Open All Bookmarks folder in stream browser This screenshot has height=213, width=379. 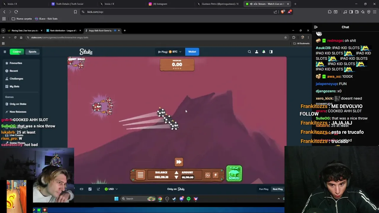tap(301, 43)
